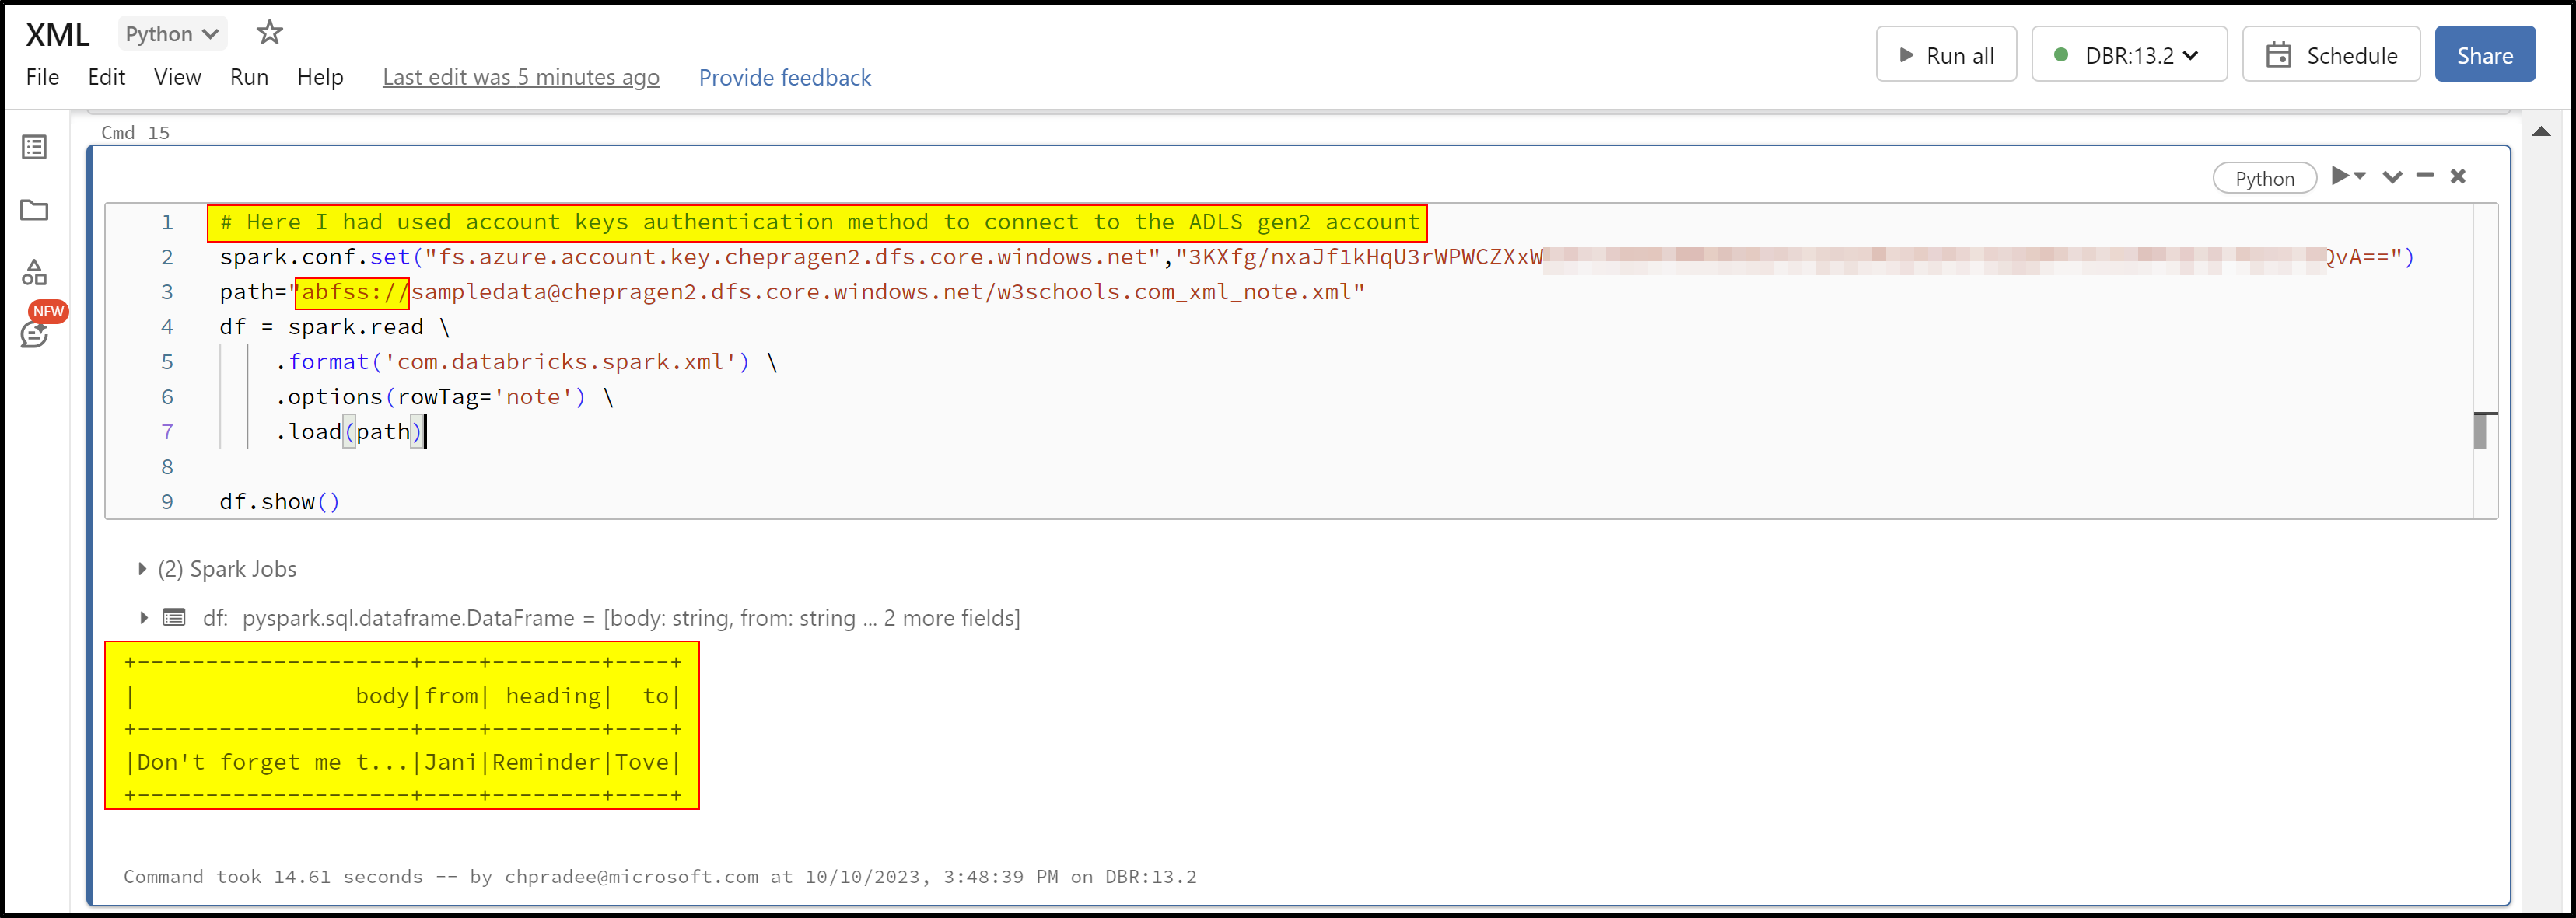
Task: Open the notebook table of contents panel
Action: pos(35,147)
